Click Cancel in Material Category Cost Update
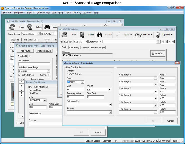Viewport: 185px width, 144px height. [170, 121]
